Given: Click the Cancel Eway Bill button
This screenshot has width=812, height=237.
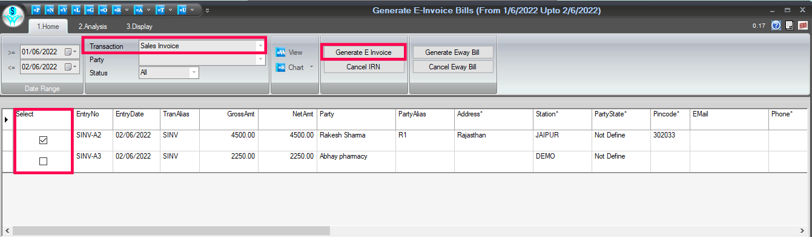Looking at the screenshot, I should (x=453, y=67).
